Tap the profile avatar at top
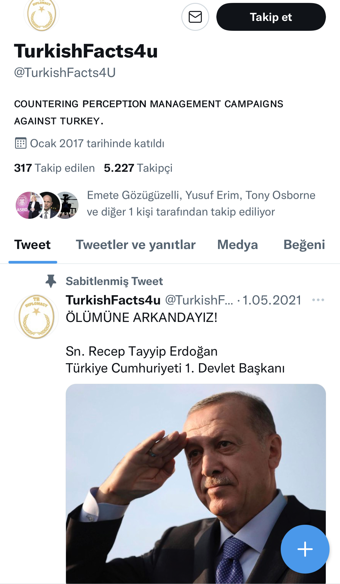Viewport: 340px width, 584px height. [42, 15]
